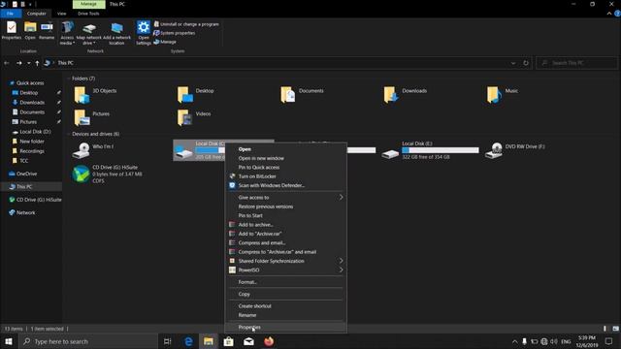
Task: Select DVD RW Drive (F:)
Action: click(515, 150)
